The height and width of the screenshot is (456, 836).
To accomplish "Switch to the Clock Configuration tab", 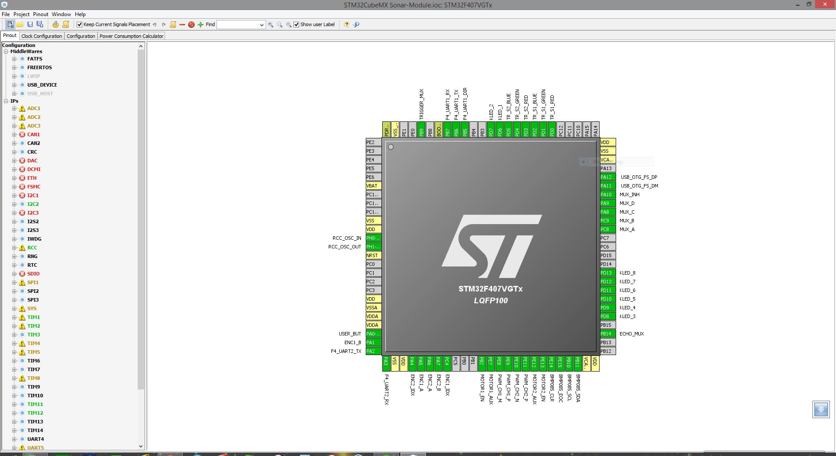I will 41,36.
